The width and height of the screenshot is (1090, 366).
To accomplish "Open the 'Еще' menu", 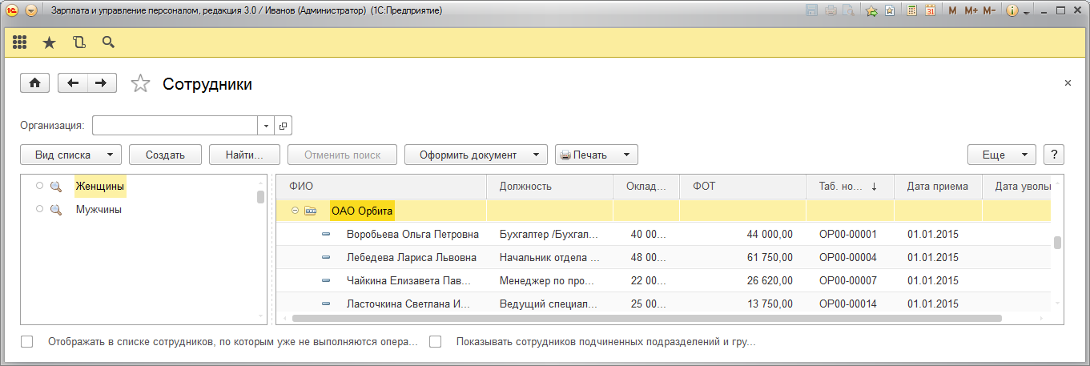I will tap(1002, 155).
